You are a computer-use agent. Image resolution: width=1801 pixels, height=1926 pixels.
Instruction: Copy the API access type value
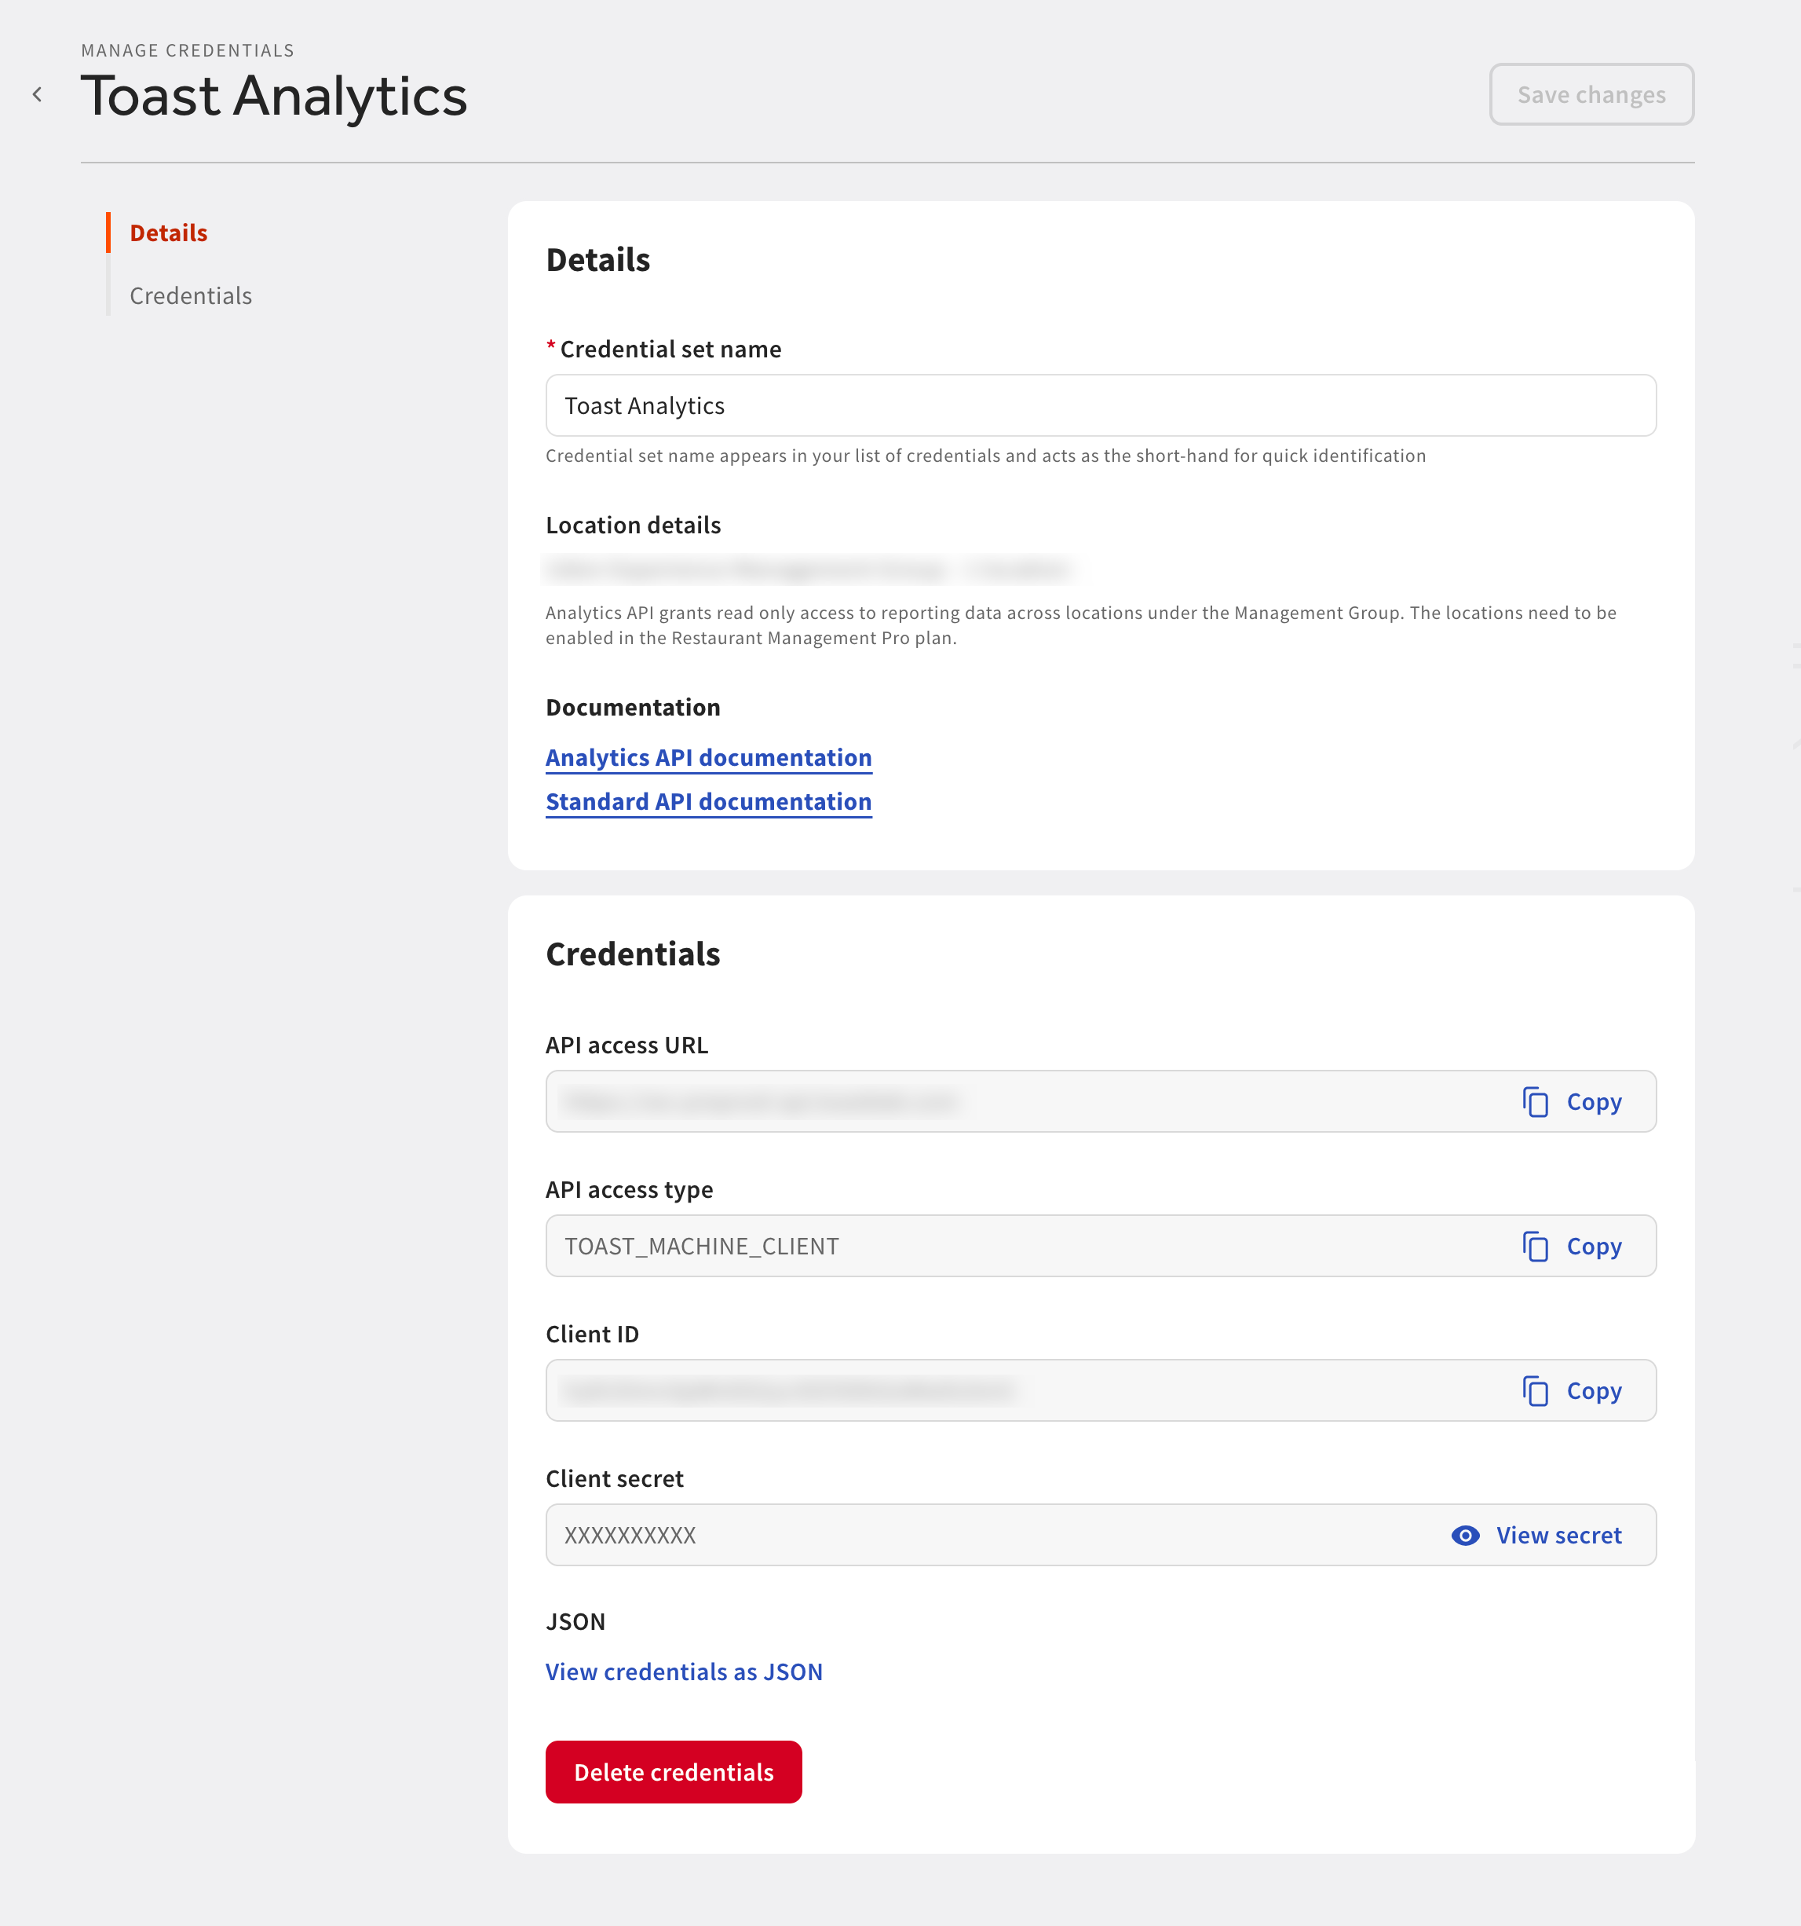(1572, 1246)
